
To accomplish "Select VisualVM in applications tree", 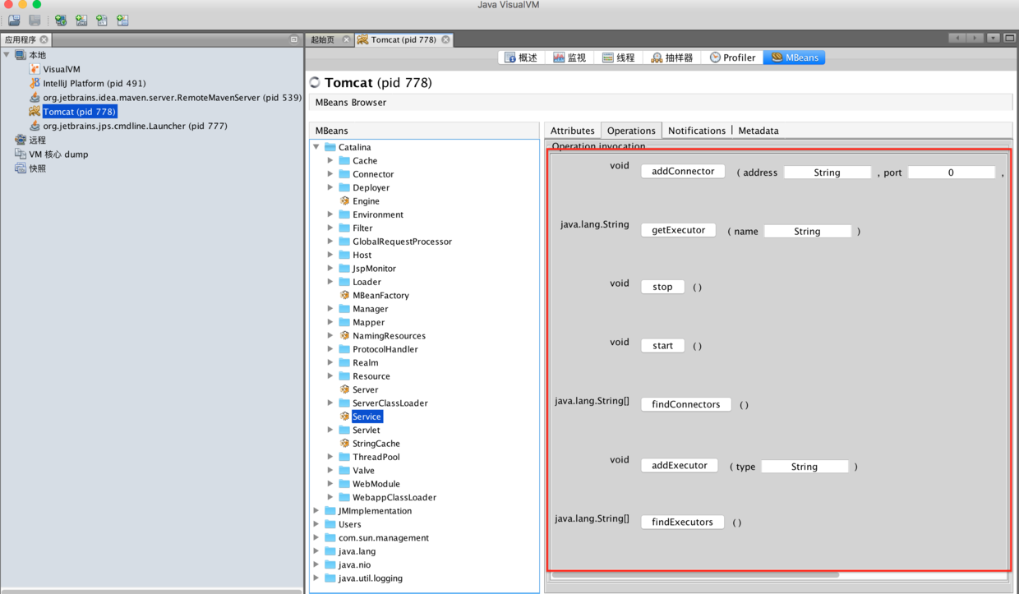I will click(62, 69).
